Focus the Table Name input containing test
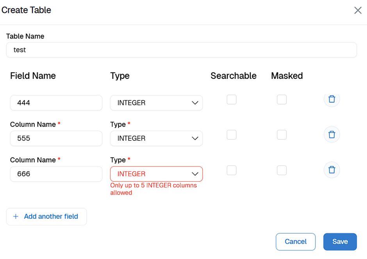 coord(181,50)
